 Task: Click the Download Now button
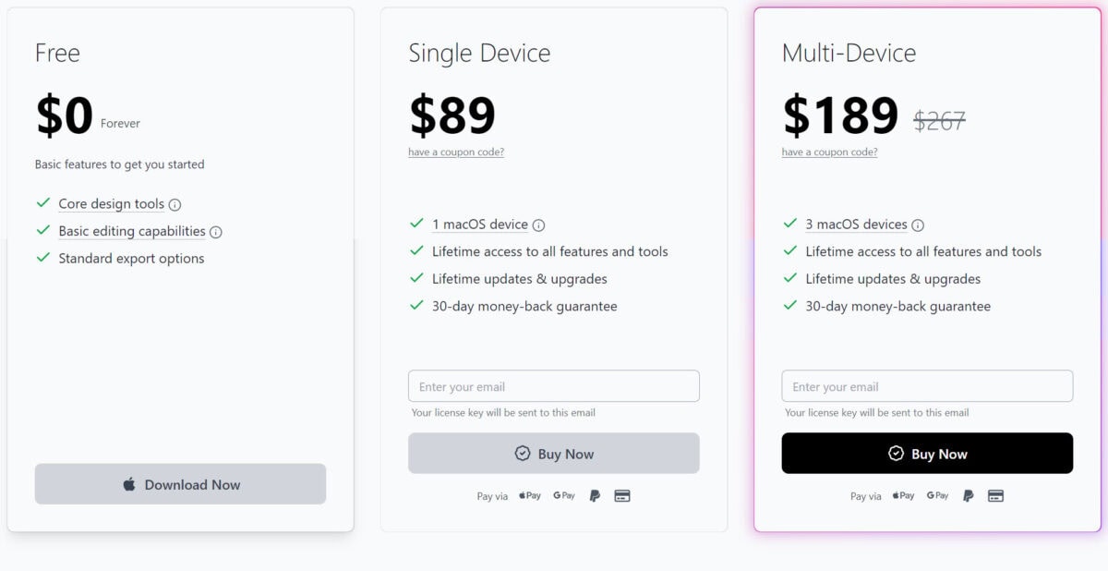(180, 484)
